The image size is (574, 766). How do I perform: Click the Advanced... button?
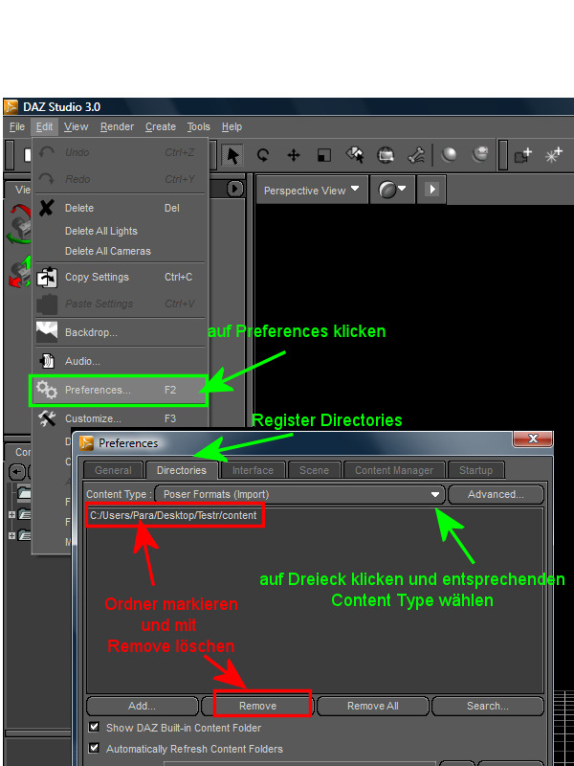tap(496, 494)
